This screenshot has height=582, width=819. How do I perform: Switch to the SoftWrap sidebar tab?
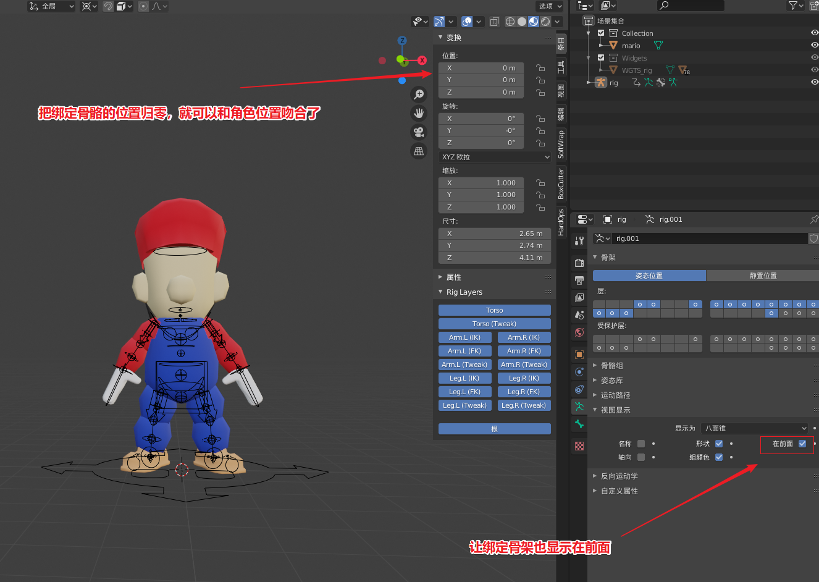pyautogui.click(x=561, y=145)
